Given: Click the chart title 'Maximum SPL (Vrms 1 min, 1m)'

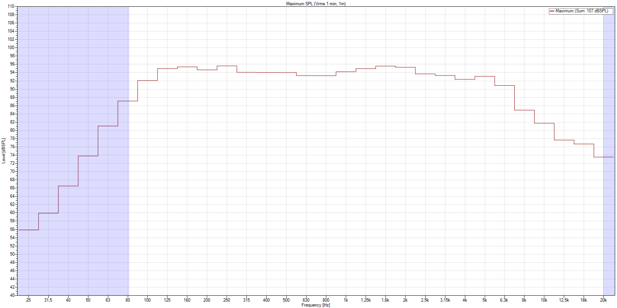Looking at the screenshot, I should [x=316, y=4].
